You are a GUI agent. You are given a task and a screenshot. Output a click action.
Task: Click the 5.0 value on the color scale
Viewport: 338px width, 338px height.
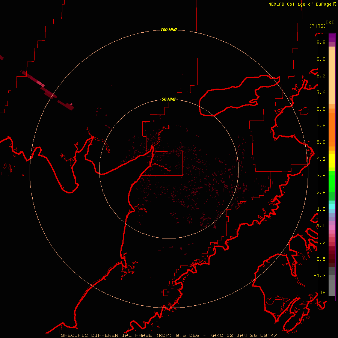321,142
